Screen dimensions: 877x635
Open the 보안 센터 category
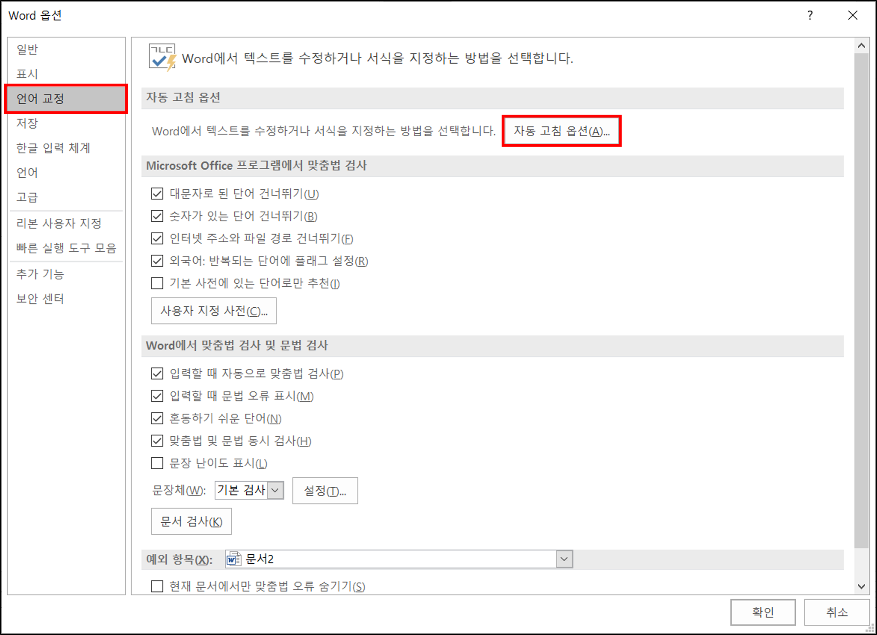tap(66, 299)
